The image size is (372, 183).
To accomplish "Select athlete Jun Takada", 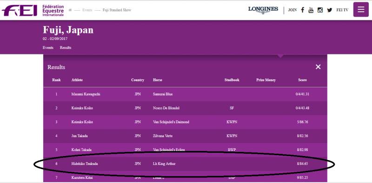I will (80, 136).
